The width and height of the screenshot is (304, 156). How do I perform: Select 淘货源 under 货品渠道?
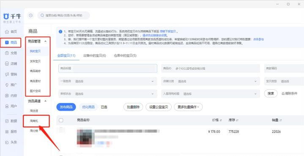point(34,111)
